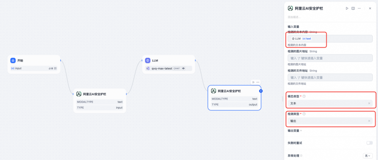378x160 pixels.
Task: Clear the 文本 modal type selection
Action: point(369,103)
